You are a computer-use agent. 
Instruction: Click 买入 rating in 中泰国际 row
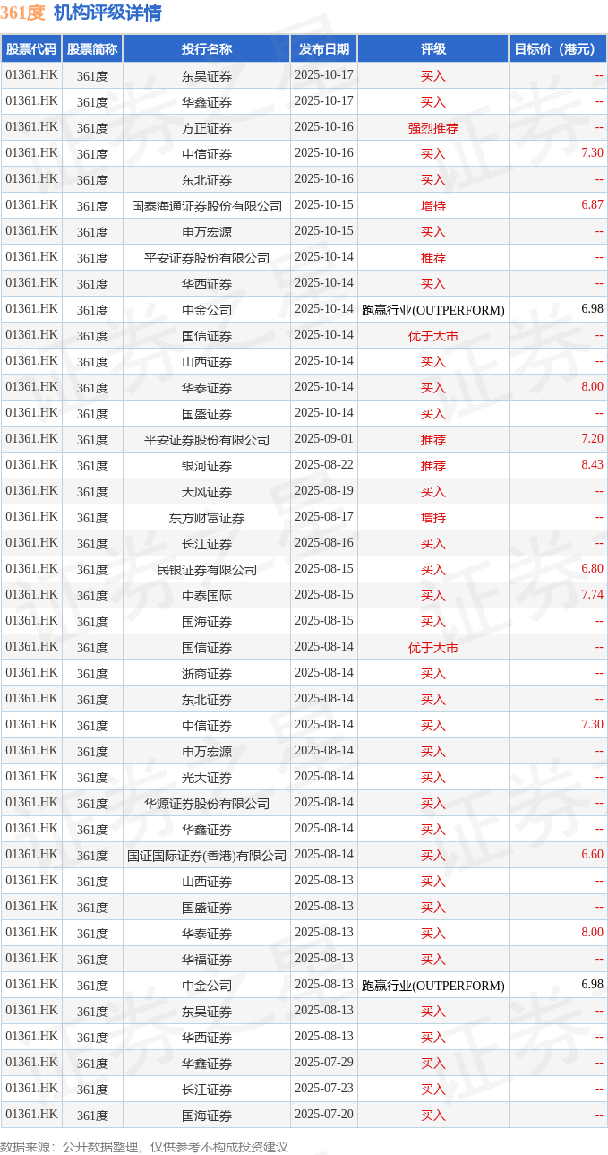point(433,596)
